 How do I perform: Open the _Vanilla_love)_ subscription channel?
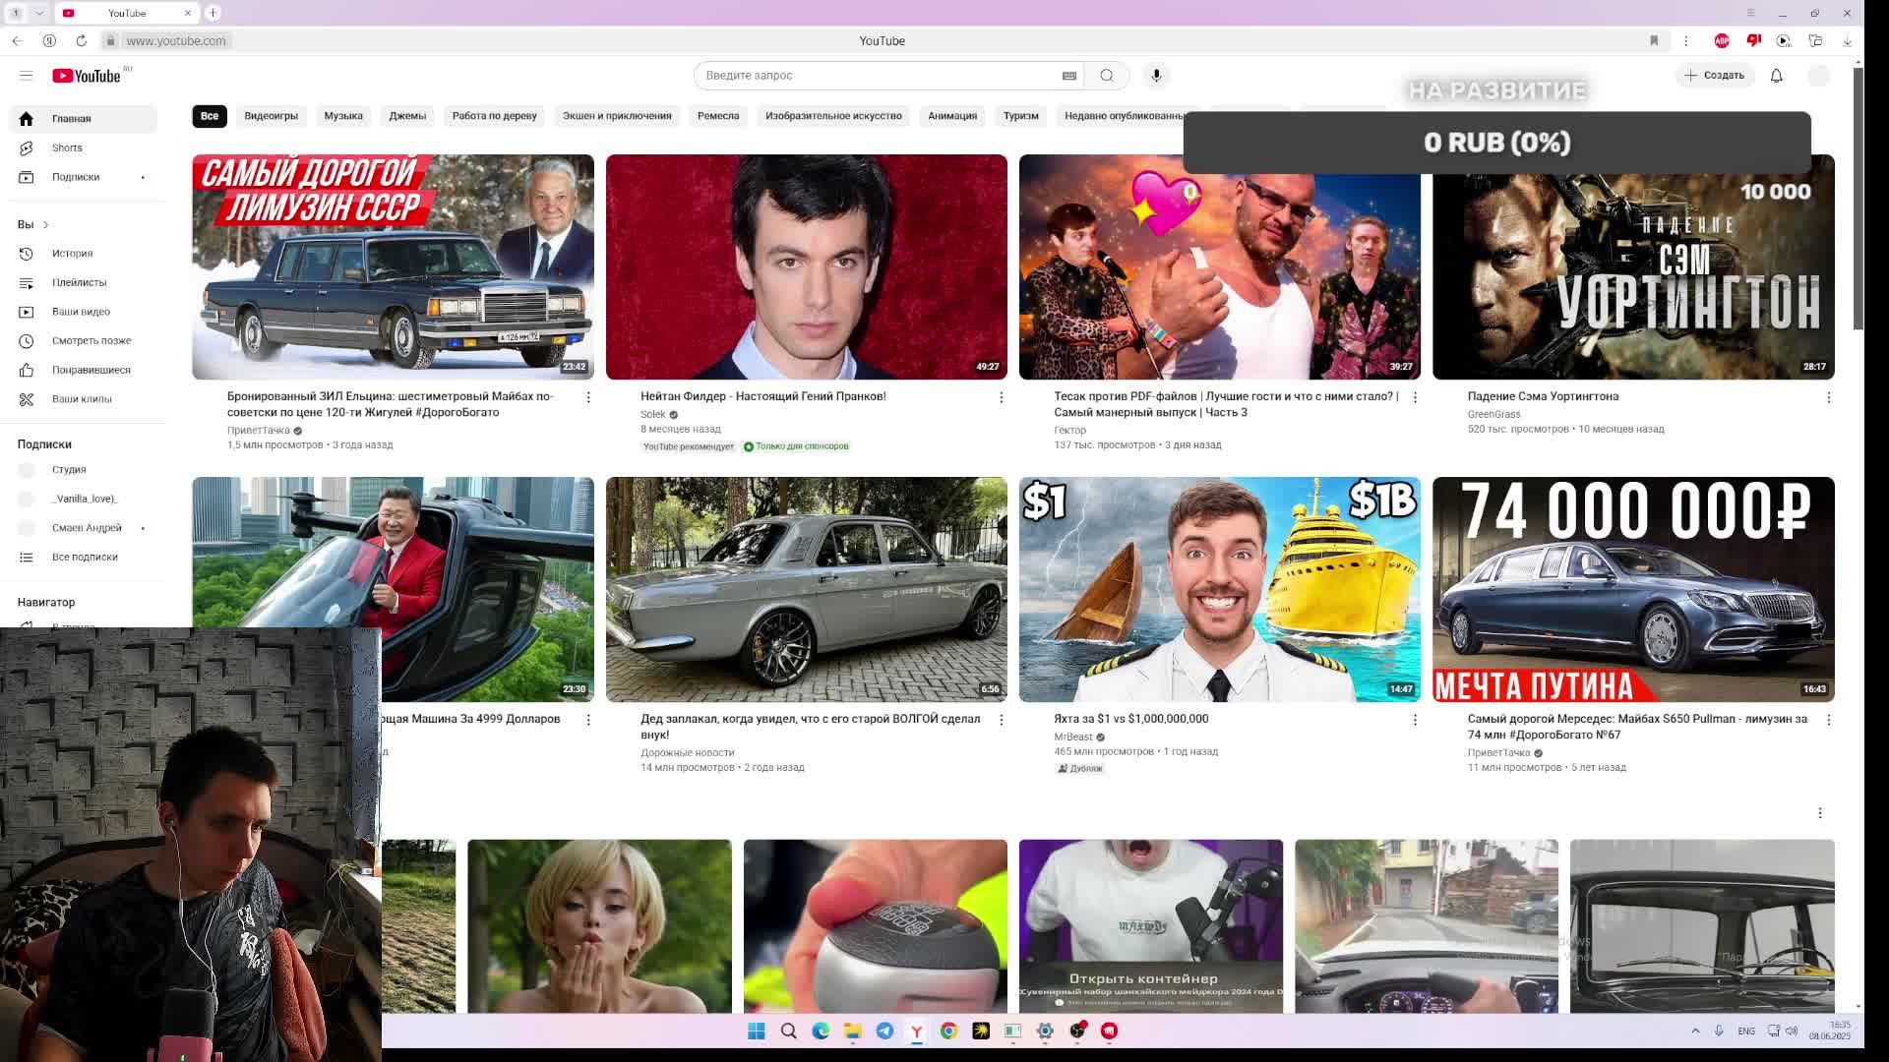84,500
